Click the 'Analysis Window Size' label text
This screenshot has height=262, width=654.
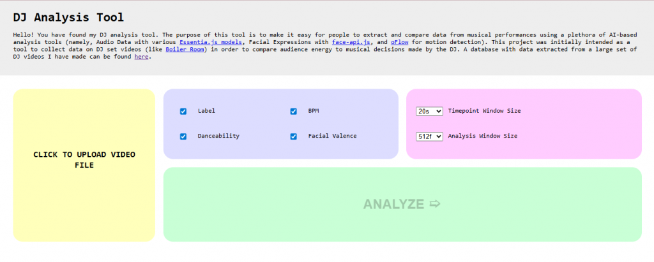click(x=482, y=136)
